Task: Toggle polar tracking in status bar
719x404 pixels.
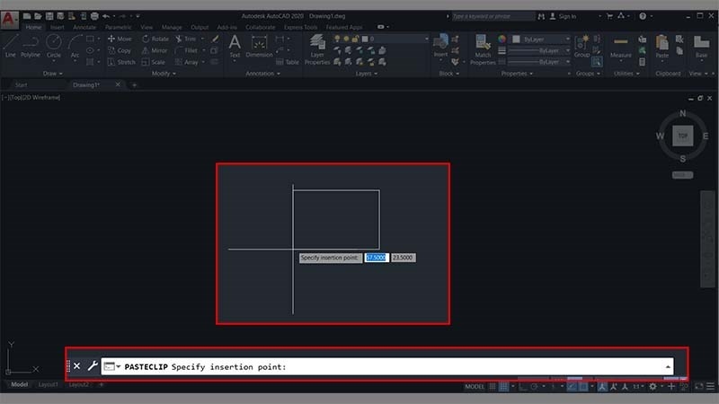Action: [534, 387]
